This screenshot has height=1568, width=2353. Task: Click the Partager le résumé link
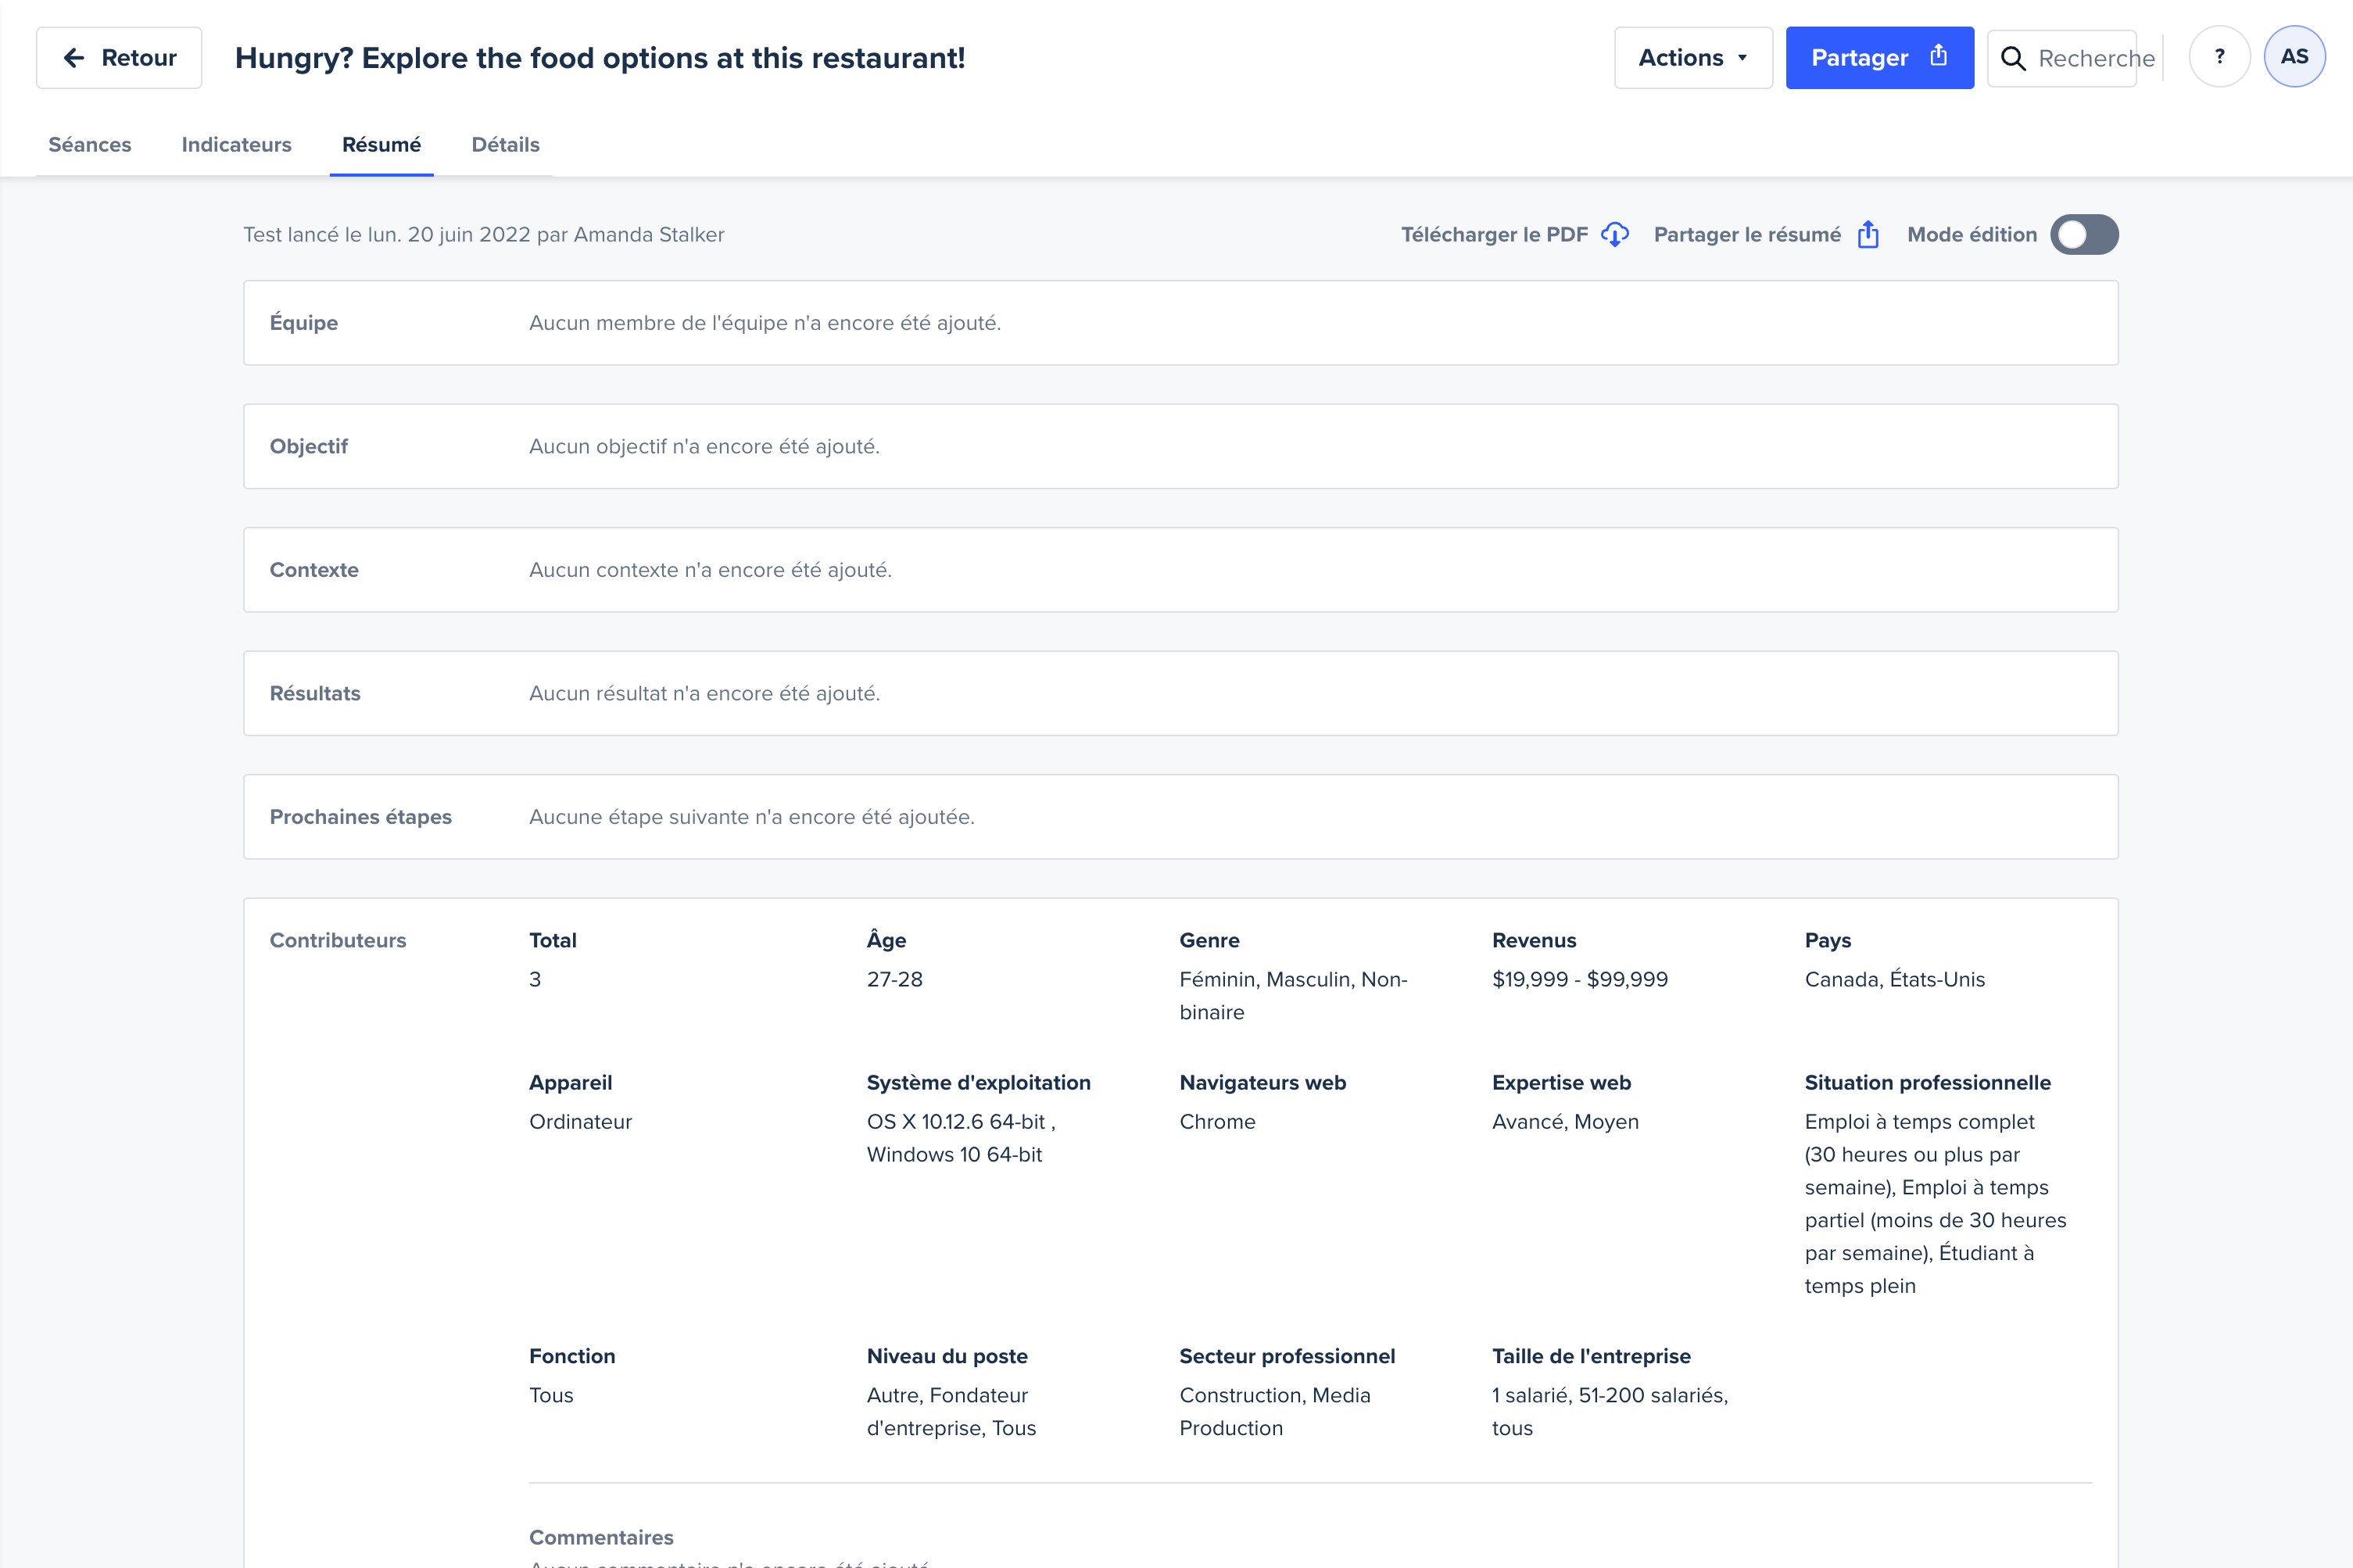(x=1747, y=235)
